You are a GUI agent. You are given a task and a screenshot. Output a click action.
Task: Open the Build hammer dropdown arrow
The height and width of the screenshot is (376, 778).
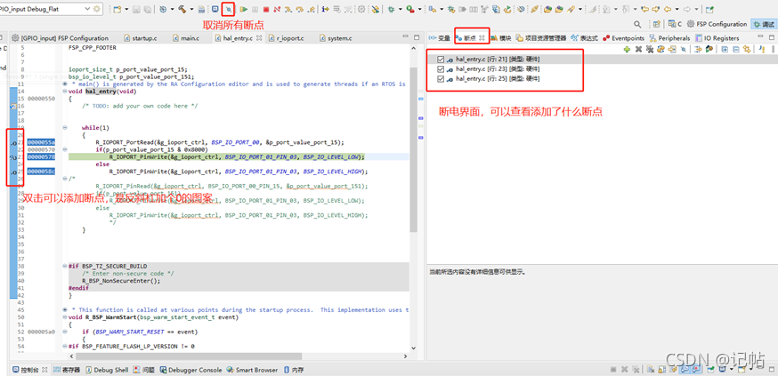click(192, 9)
